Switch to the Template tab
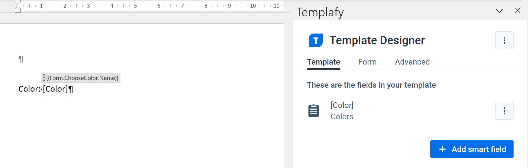This screenshot has width=528, height=168. [323, 62]
